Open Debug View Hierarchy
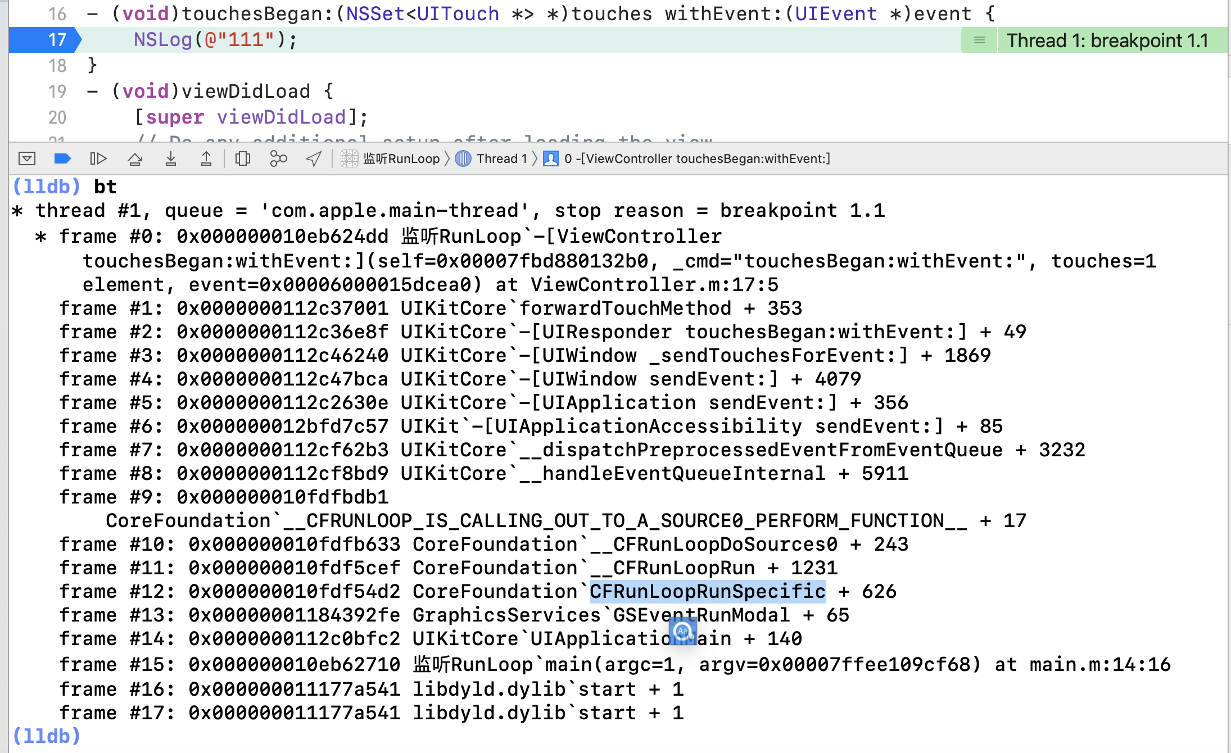1231x753 pixels. [x=243, y=158]
